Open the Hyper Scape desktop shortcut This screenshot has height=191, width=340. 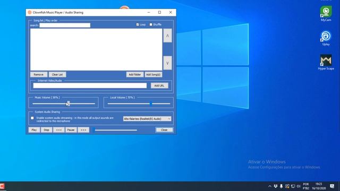click(326, 63)
